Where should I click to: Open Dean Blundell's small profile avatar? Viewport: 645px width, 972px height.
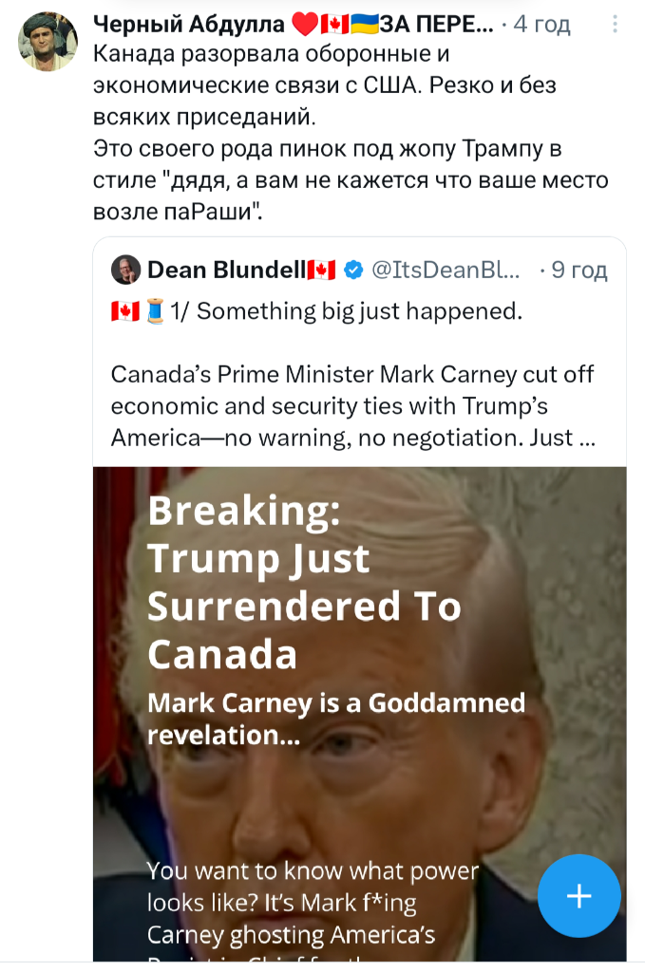pyautogui.click(x=125, y=270)
